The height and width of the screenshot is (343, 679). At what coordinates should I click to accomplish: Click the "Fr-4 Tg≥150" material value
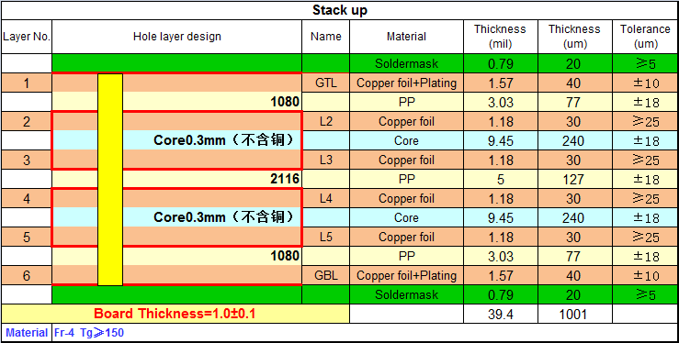89,333
